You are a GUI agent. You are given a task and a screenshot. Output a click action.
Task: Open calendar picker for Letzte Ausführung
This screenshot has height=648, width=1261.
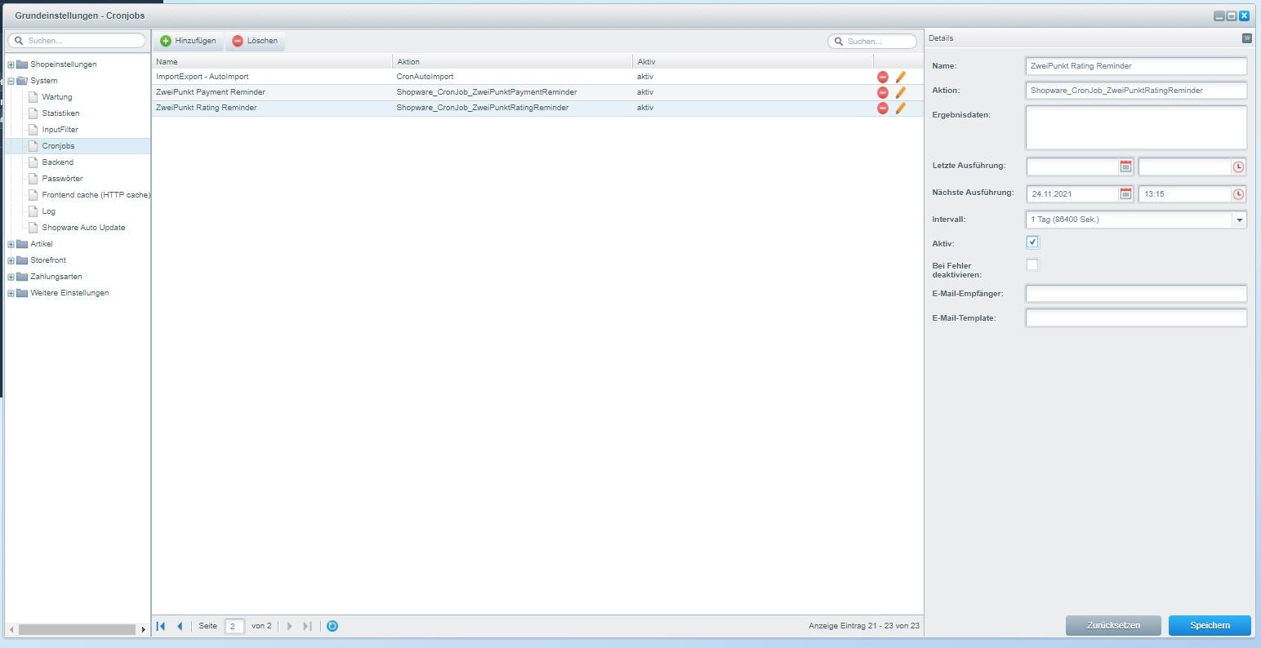(1126, 166)
